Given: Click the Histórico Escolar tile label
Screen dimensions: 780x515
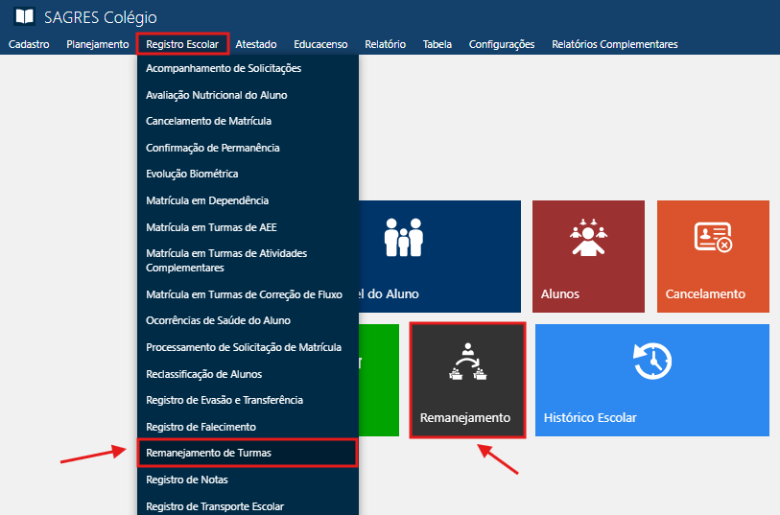Looking at the screenshot, I should coord(590,418).
